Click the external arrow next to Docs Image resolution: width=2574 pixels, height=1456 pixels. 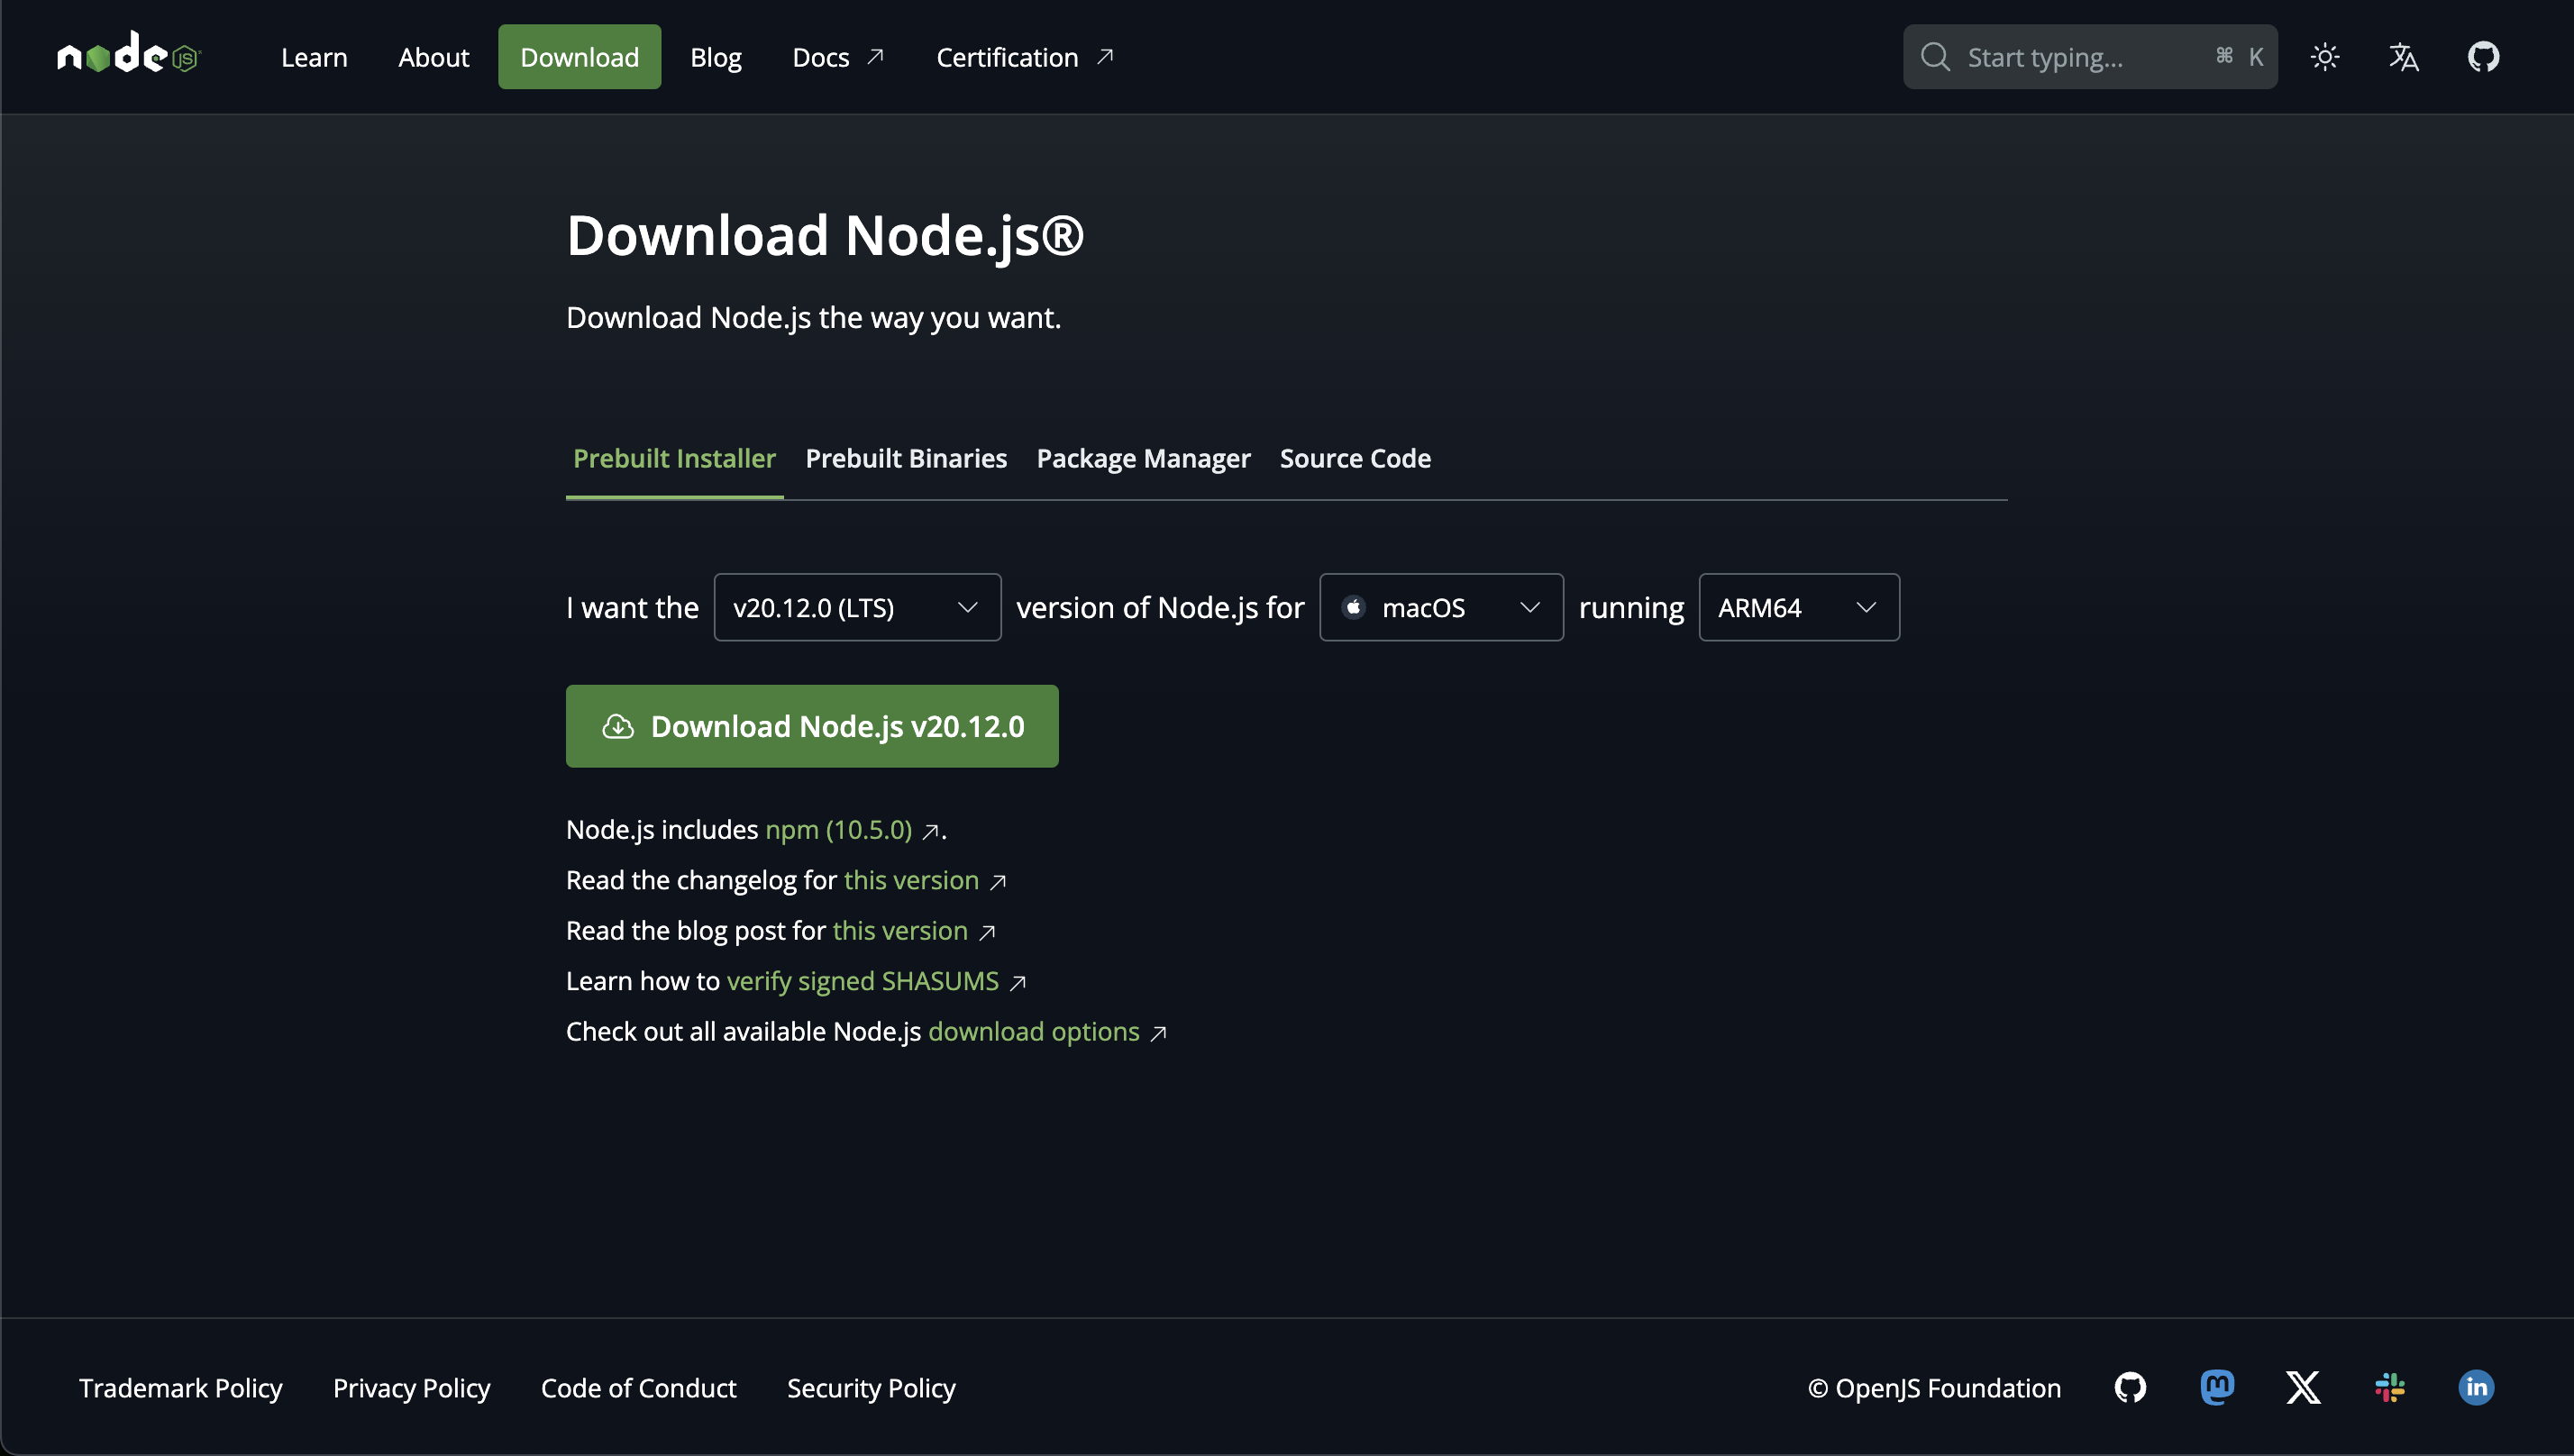click(x=875, y=57)
